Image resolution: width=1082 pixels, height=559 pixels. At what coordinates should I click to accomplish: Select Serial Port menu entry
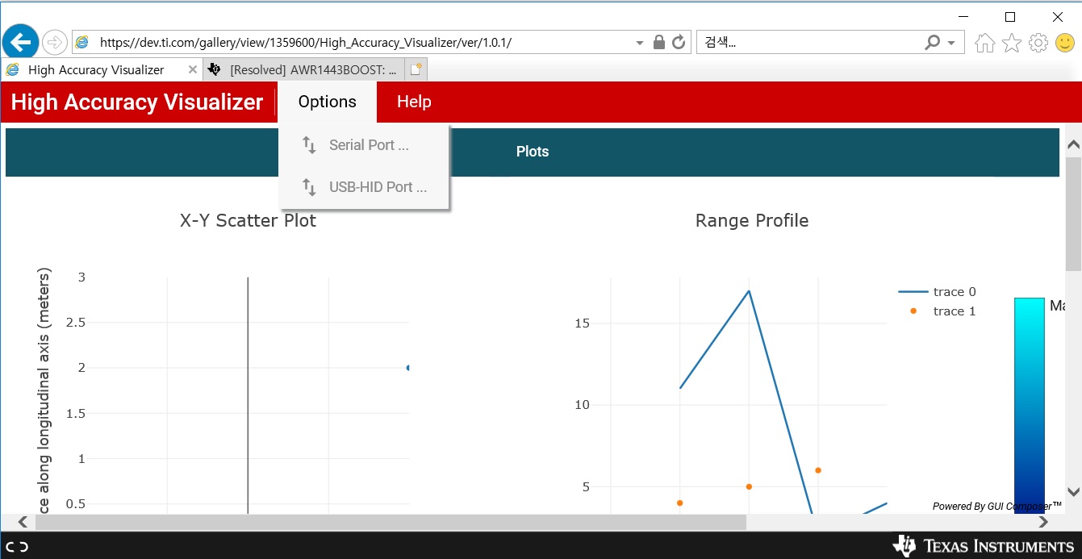pyautogui.click(x=364, y=145)
